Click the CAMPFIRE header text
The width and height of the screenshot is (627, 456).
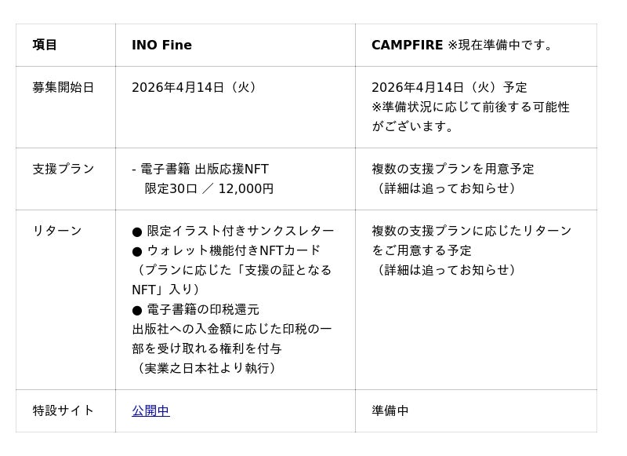[x=407, y=45]
